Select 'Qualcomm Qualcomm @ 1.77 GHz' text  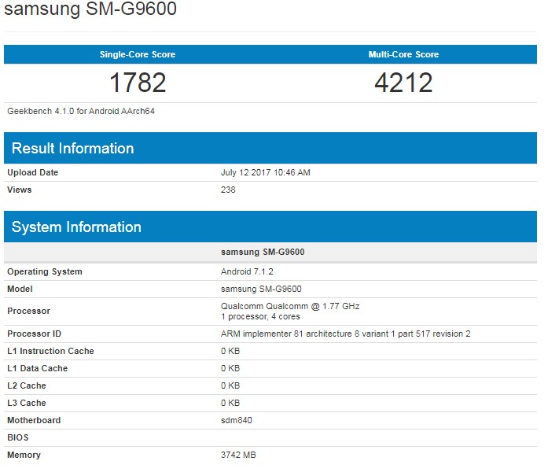(290, 306)
